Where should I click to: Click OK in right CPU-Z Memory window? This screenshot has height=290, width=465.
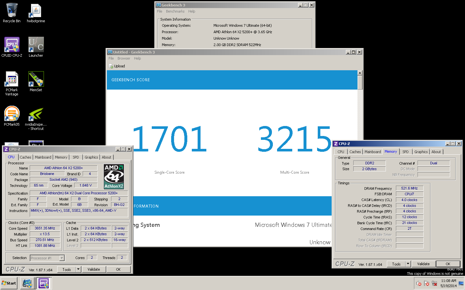(x=448, y=264)
